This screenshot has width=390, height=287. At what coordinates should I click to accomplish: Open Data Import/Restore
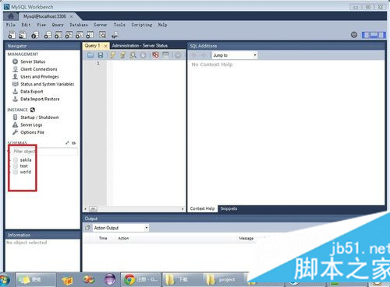[40, 99]
